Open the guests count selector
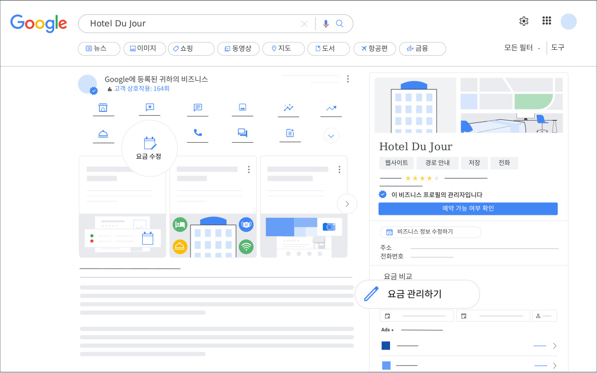This screenshot has height=373, width=597. (x=545, y=316)
